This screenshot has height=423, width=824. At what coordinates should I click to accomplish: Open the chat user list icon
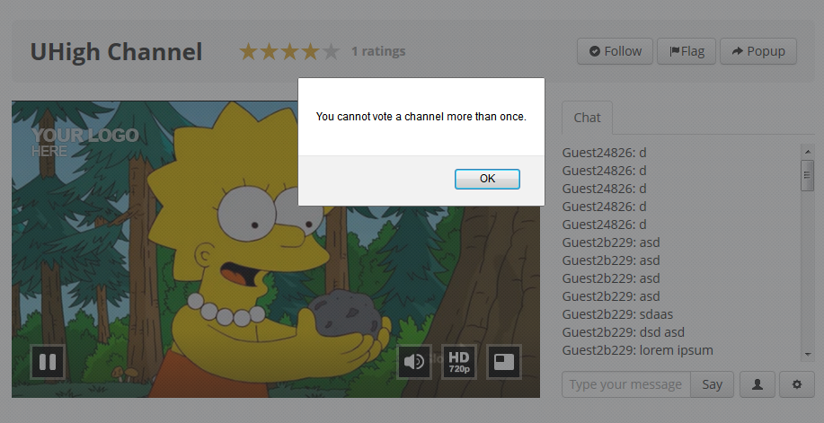(758, 384)
